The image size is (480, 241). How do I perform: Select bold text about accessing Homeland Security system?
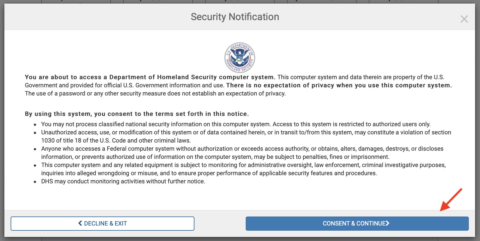coord(150,77)
